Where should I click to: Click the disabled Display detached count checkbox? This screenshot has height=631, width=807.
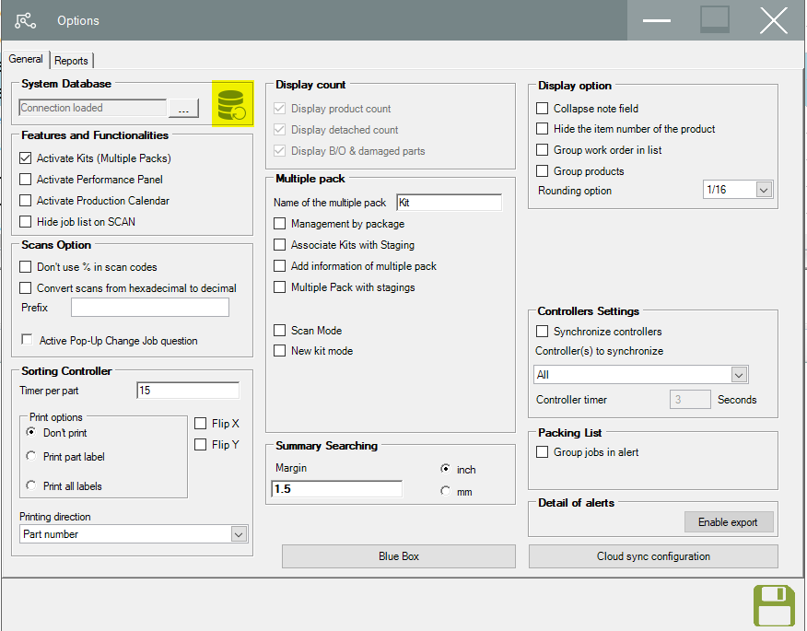coord(279,130)
